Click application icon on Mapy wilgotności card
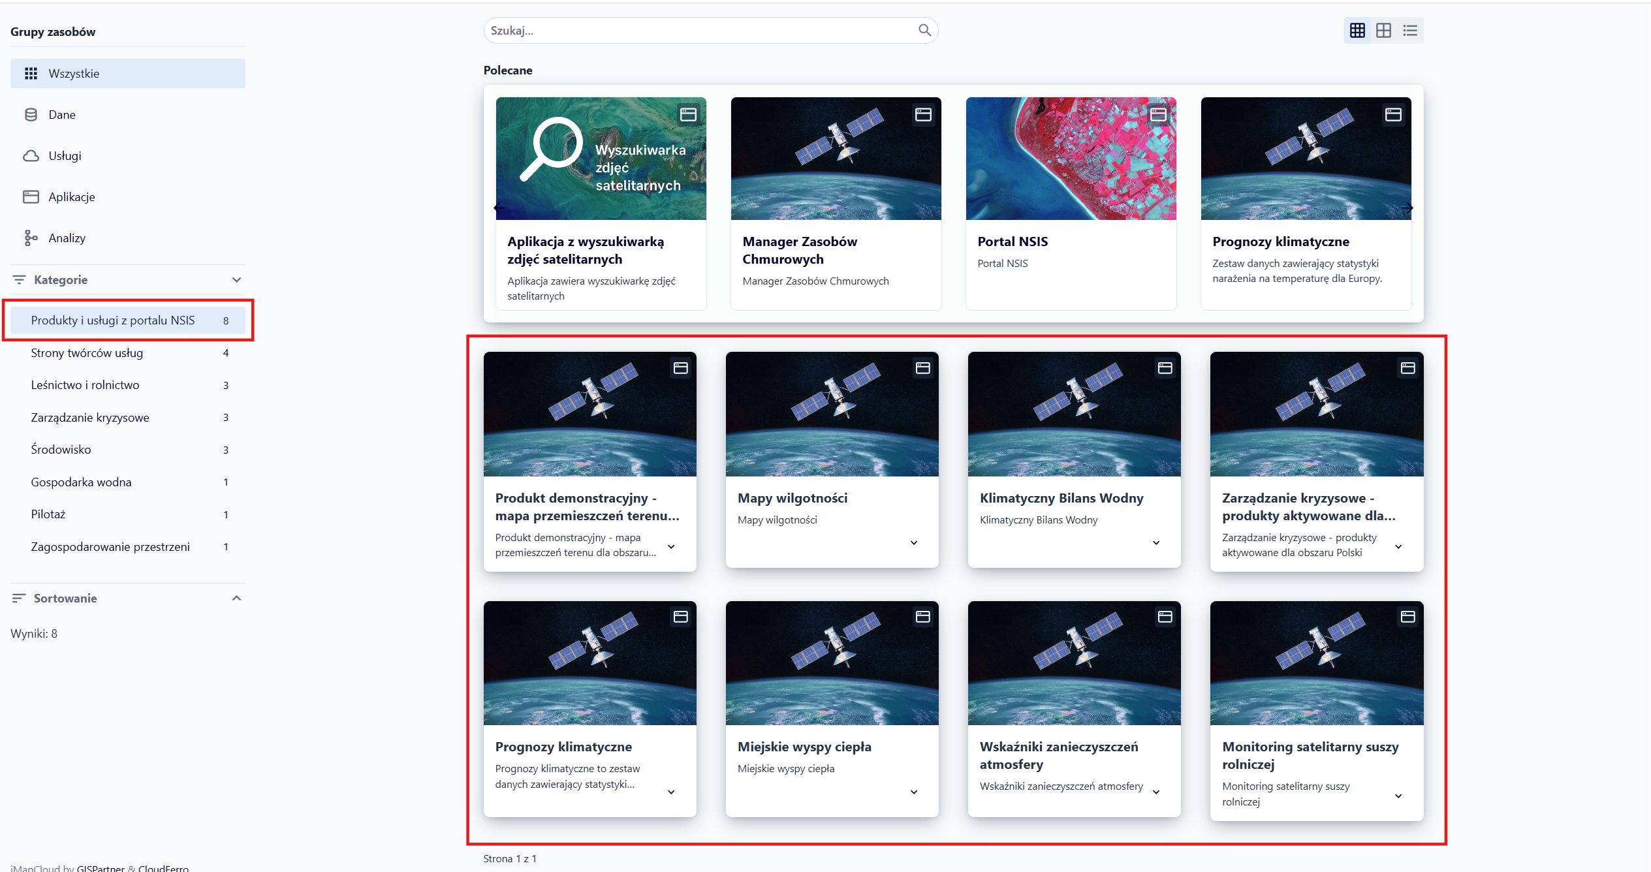Image resolution: width=1651 pixels, height=872 pixels. 922,368
